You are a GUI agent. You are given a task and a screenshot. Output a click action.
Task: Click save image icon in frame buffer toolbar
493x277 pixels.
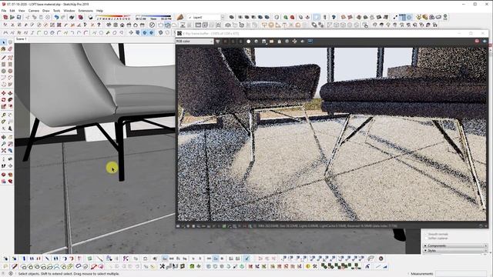click(x=263, y=41)
